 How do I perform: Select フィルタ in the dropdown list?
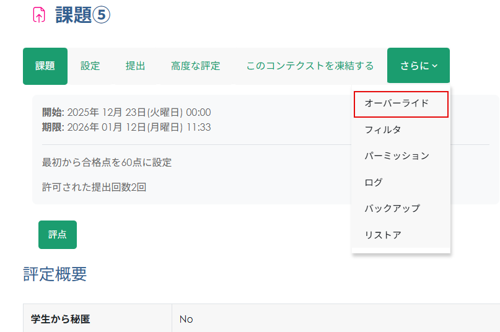coord(383,129)
